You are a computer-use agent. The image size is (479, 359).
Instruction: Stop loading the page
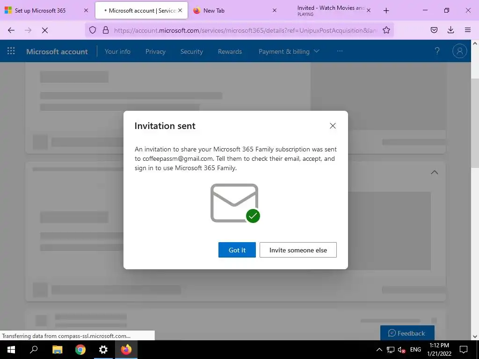pos(44,30)
